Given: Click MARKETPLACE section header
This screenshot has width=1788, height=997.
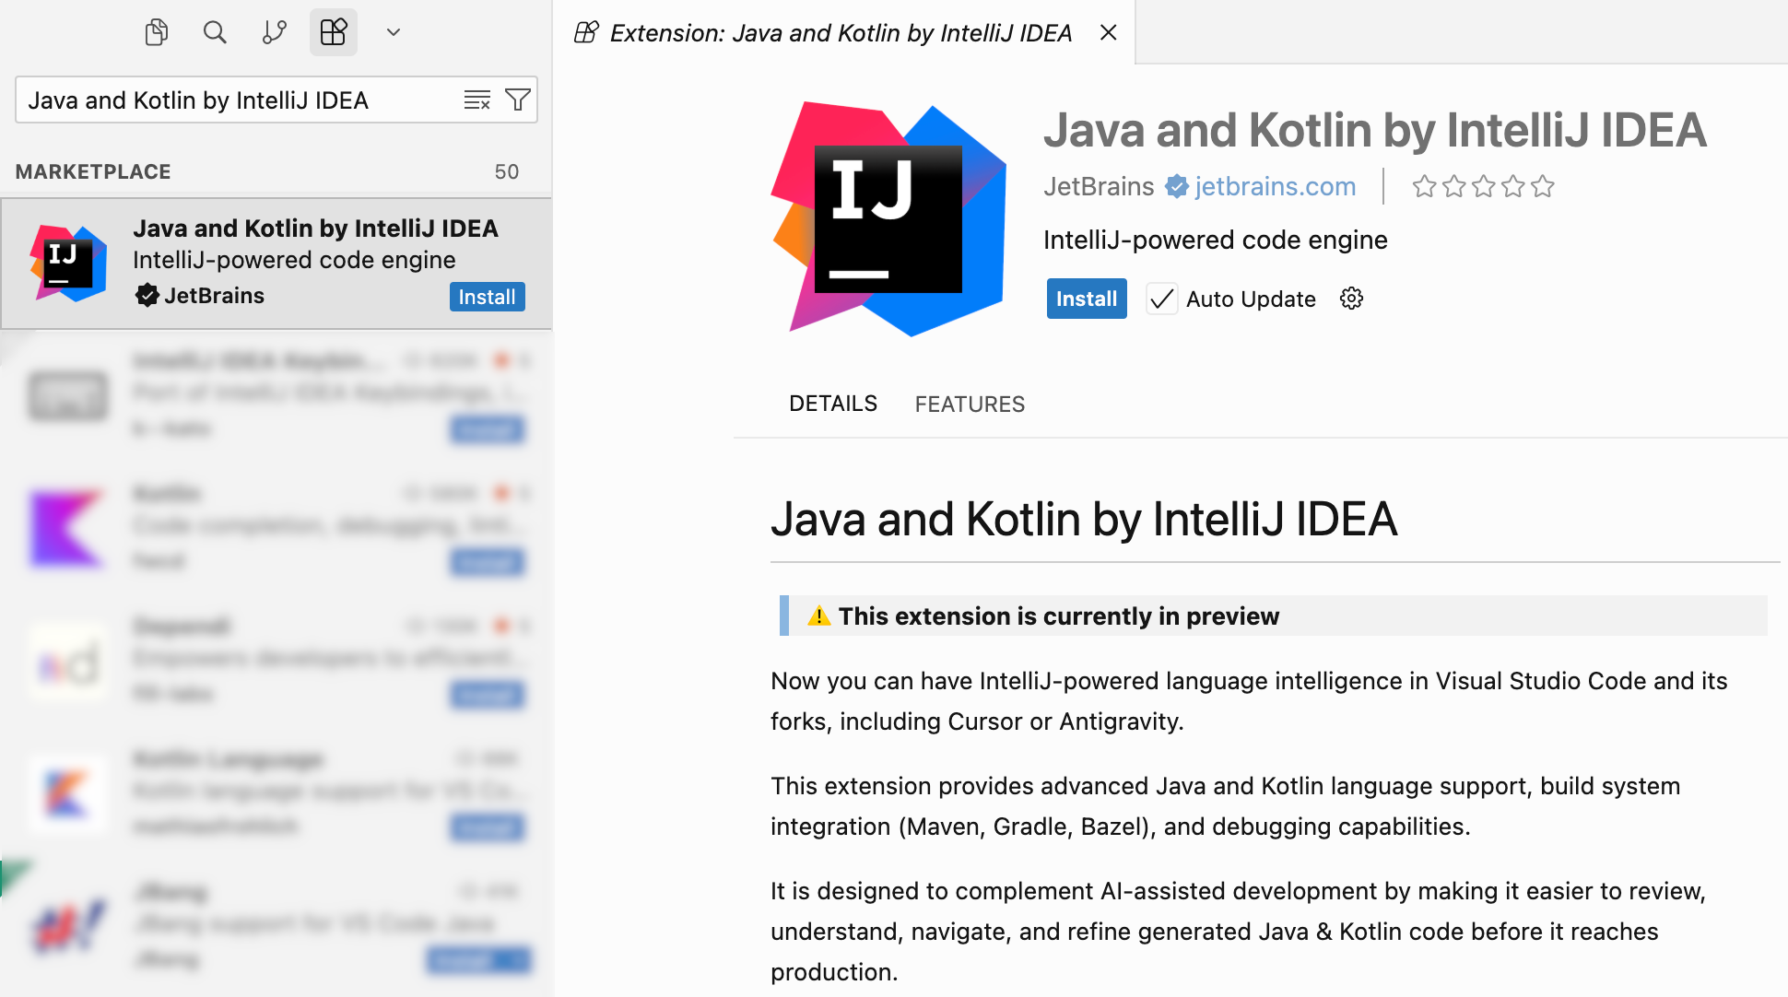Looking at the screenshot, I should coord(276,171).
